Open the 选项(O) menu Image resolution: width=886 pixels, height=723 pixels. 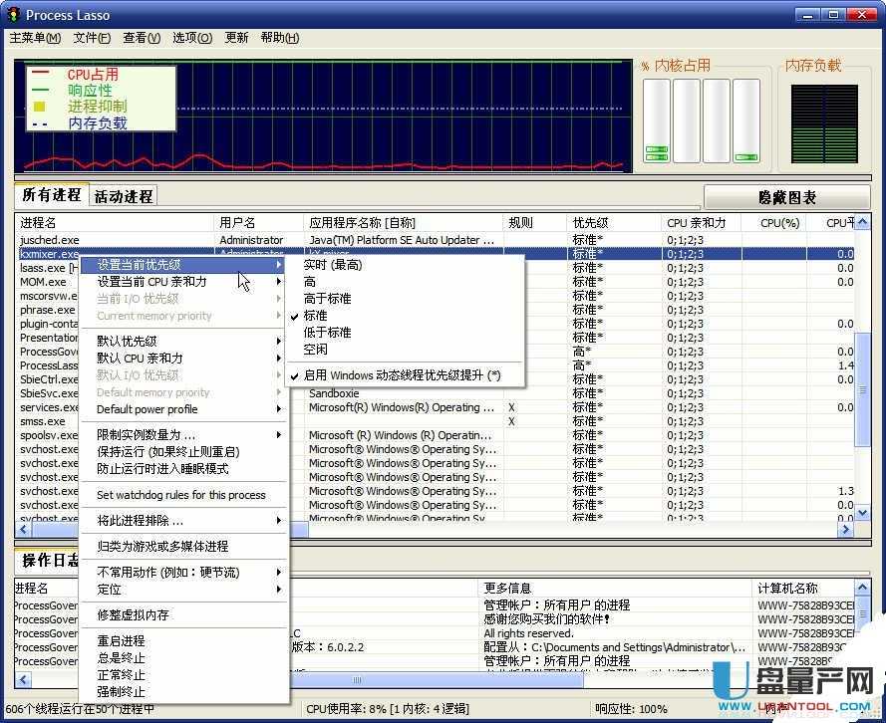point(192,38)
